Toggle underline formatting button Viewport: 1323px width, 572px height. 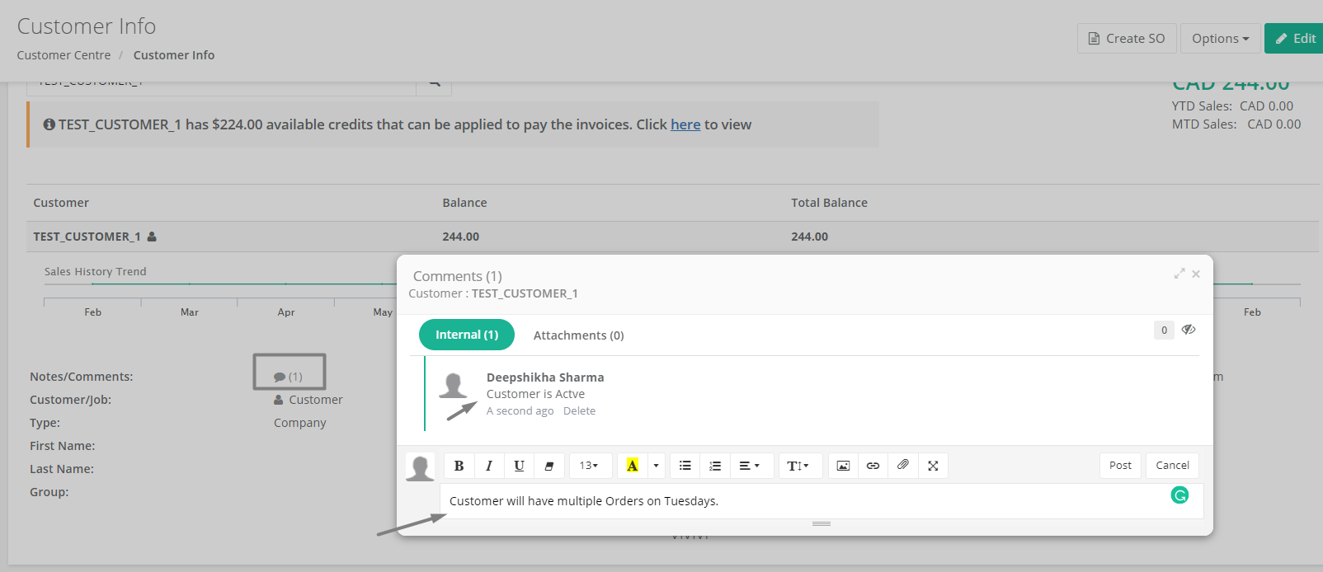click(x=519, y=466)
